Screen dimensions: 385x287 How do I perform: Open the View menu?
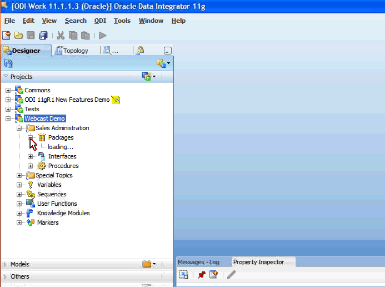(49, 21)
